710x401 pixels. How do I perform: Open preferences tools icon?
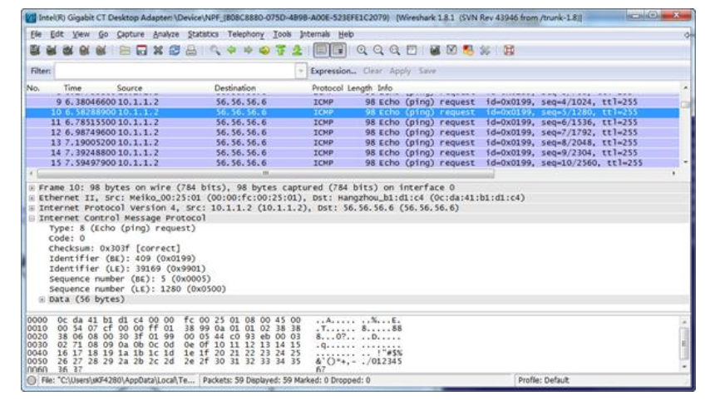pos(485,50)
